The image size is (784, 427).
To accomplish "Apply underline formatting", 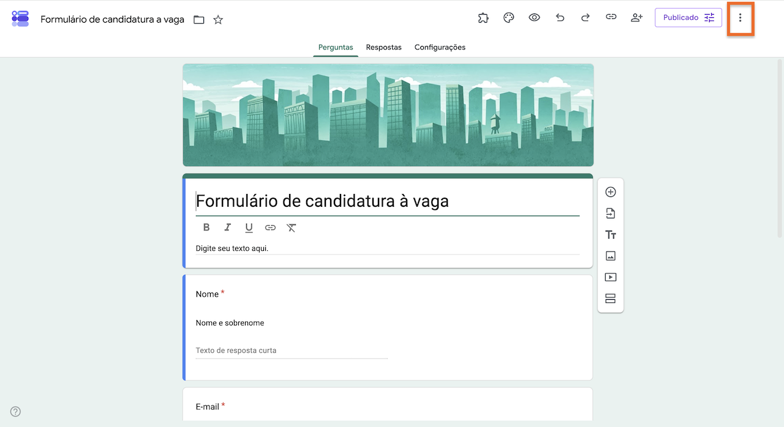I will 249,228.
